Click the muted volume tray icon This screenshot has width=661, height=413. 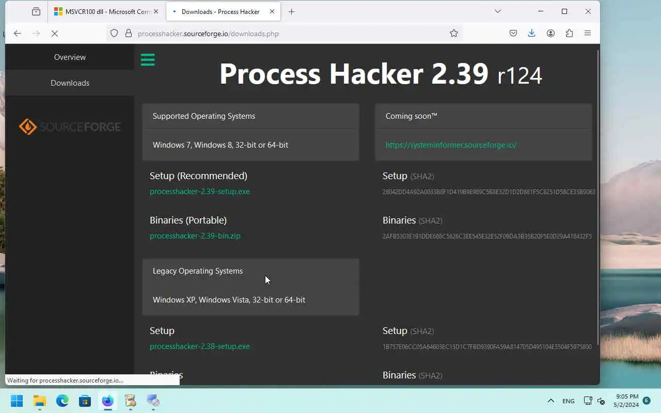[601, 401]
